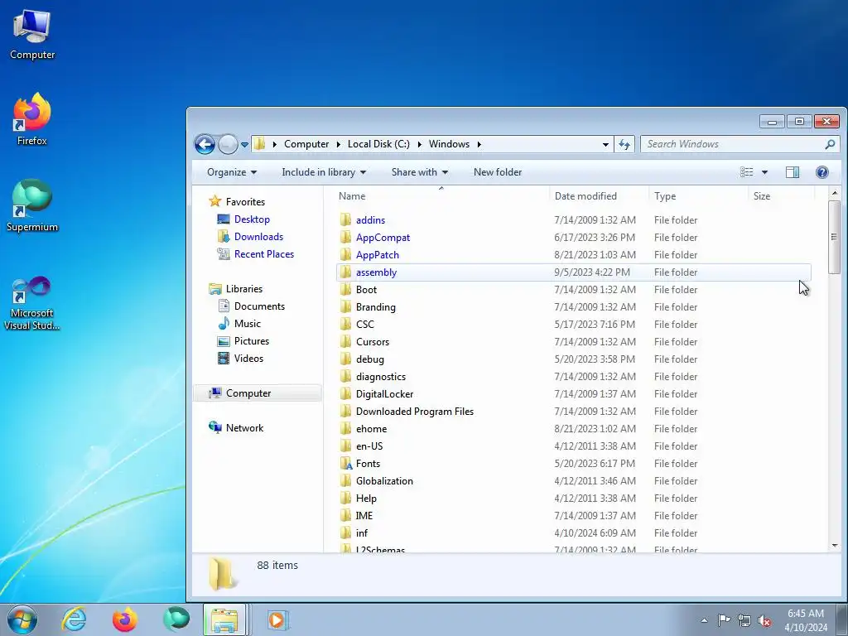Select Network in the navigation pane
The width and height of the screenshot is (848, 636).
click(244, 428)
